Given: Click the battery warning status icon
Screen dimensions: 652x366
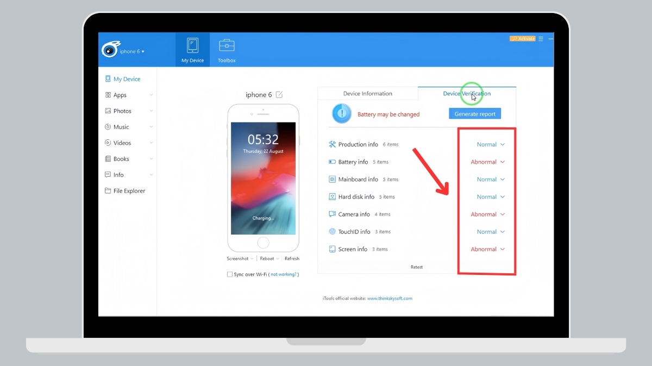Looking at the screenshot, I should [342, 113].
